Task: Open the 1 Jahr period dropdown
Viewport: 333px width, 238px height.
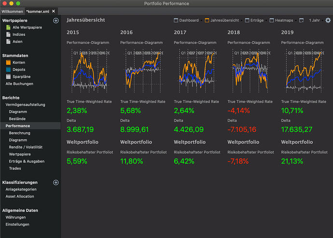Action: (x=314, y=21)
